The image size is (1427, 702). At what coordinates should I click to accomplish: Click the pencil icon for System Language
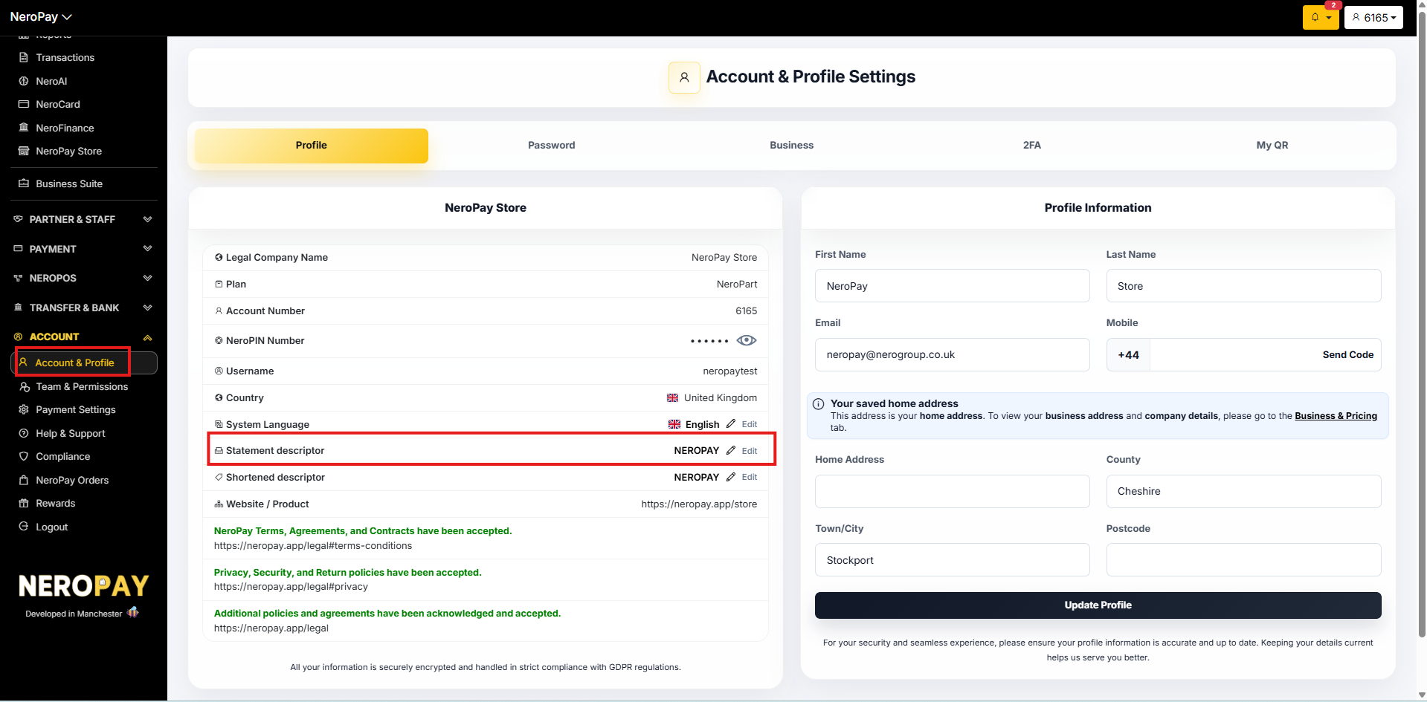click(x=731, y=423)
